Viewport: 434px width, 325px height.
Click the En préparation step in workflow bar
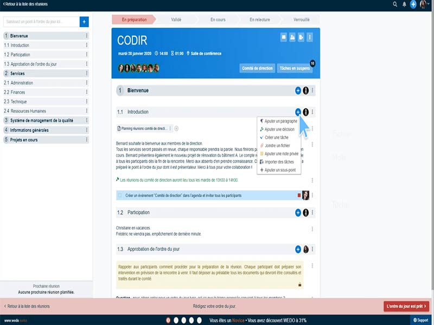tap(135, 19)
